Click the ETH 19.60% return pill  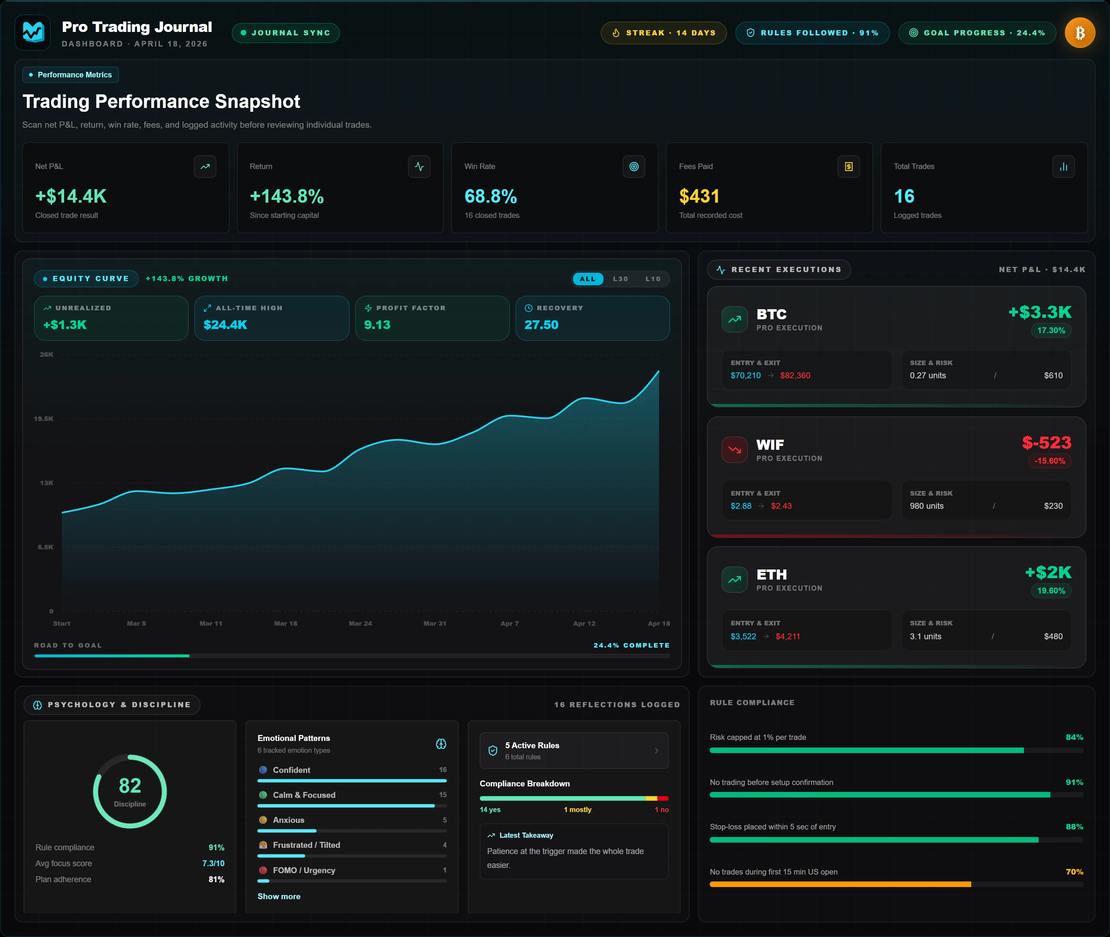[1051, 591]
